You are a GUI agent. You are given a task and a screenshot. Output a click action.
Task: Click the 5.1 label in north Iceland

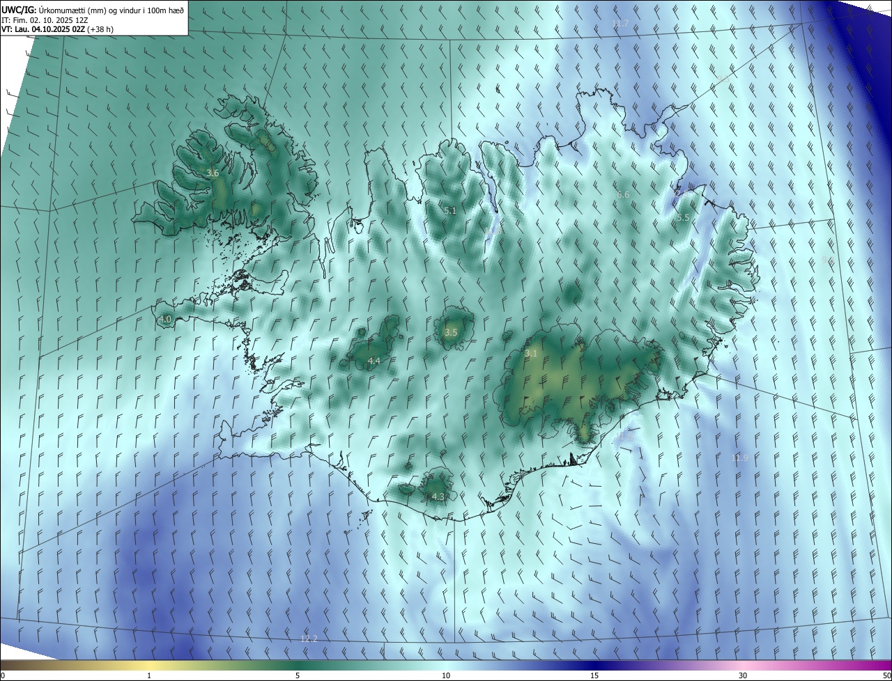coord(450,210)
